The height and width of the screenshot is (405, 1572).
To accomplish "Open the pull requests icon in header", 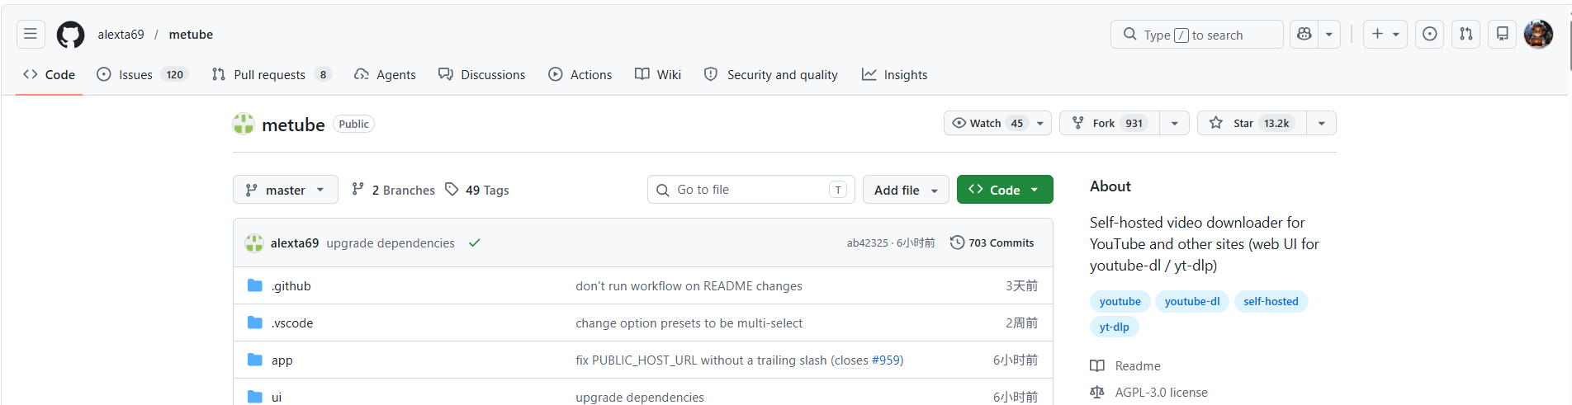I will (x=1465, y=34).
